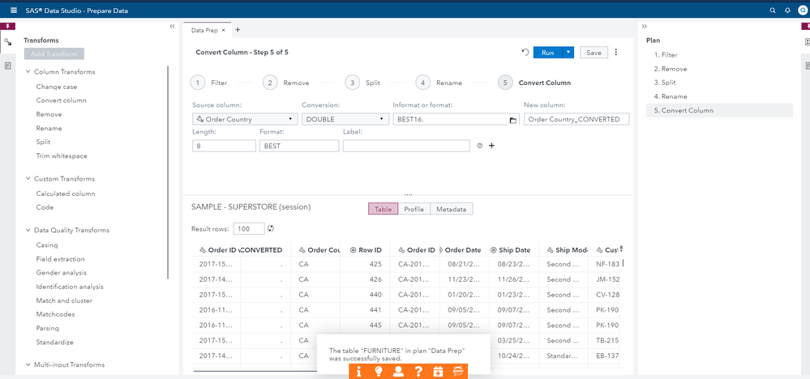Click the plus icon to add a conversion
Viewport: 810px width, 379px height.
[491, 147]
